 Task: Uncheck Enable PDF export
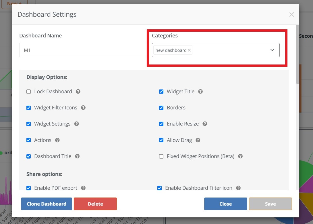pyautogui.click(x=28, y=188)
